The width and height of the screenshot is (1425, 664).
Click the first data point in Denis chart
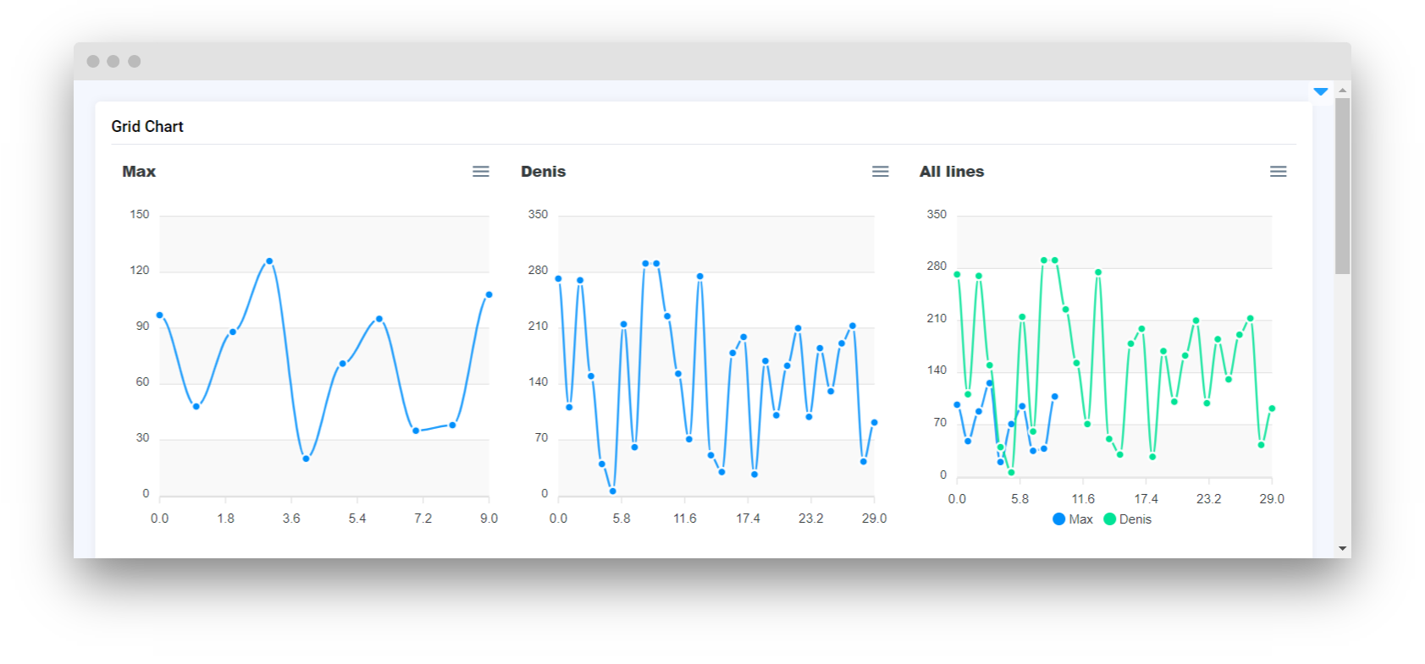pos(559,278)
